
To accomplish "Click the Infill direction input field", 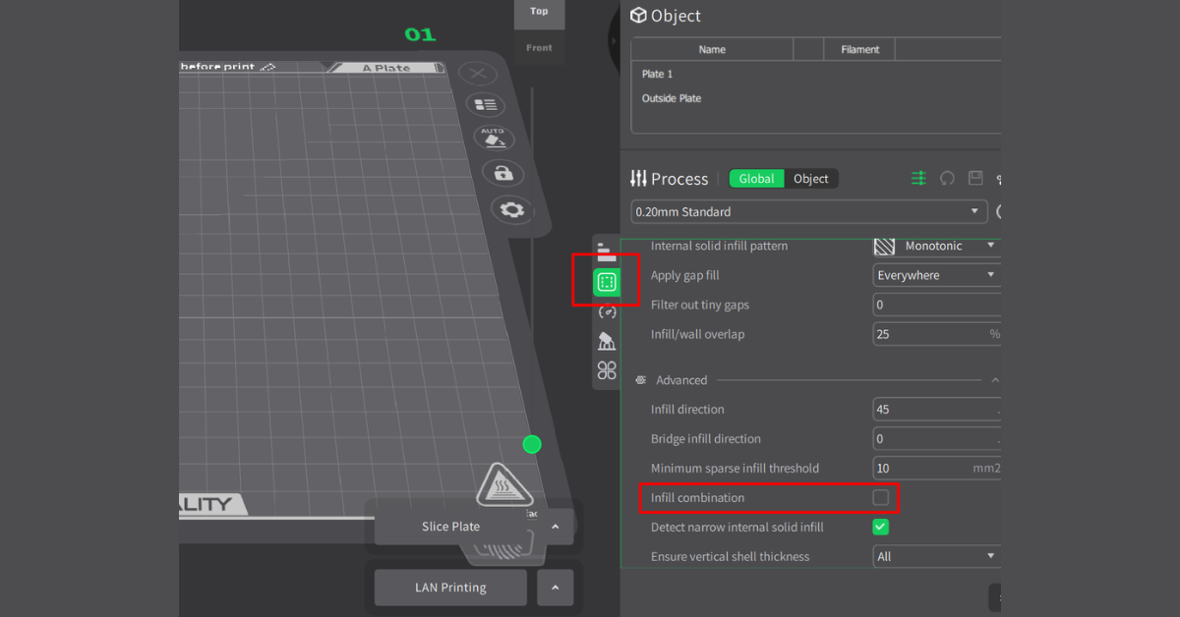I will [934, 410].
